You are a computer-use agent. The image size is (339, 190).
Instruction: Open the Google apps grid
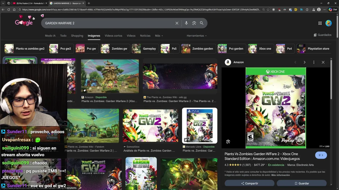[320, 23]
